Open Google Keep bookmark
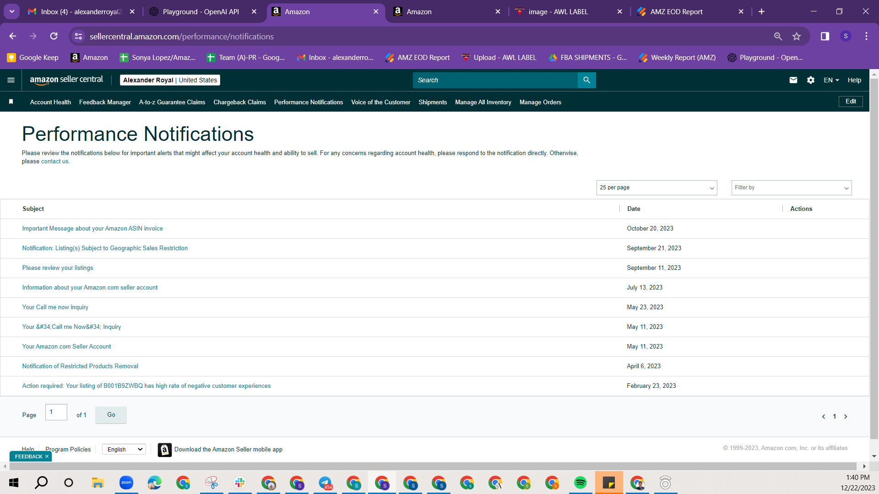The image size is (879, 494). click(x=33, y=57)
